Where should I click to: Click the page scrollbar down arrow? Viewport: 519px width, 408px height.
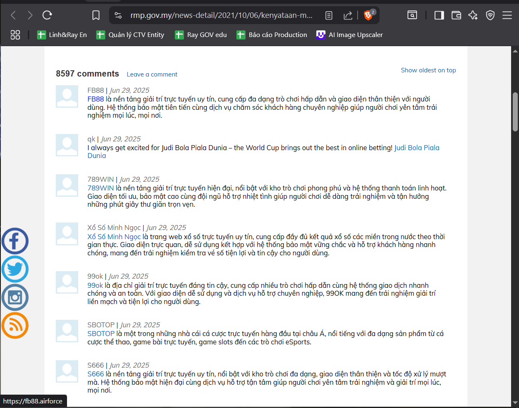pyautogui.click(x=515, y=403)
